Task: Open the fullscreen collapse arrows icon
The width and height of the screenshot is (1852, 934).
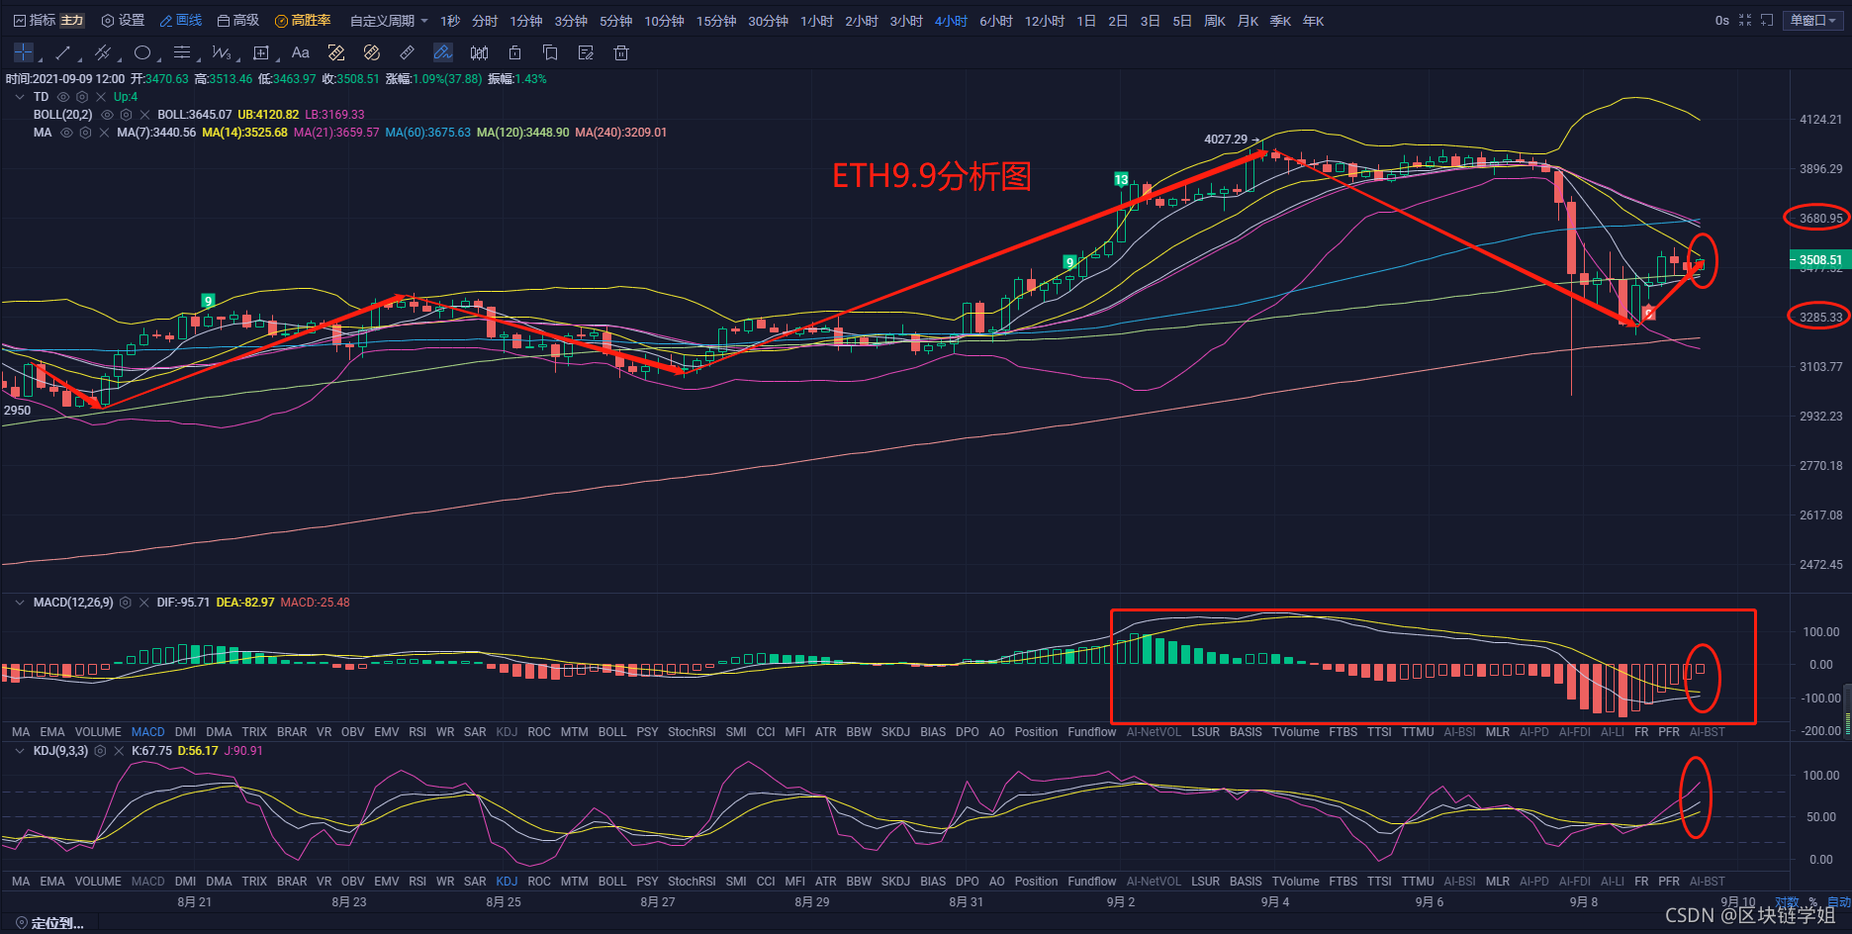Action: point(1745,20)
